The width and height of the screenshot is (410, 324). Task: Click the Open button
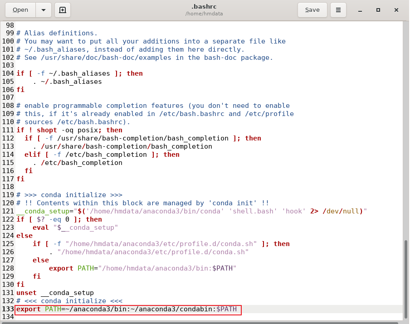[x=20, y=10]
